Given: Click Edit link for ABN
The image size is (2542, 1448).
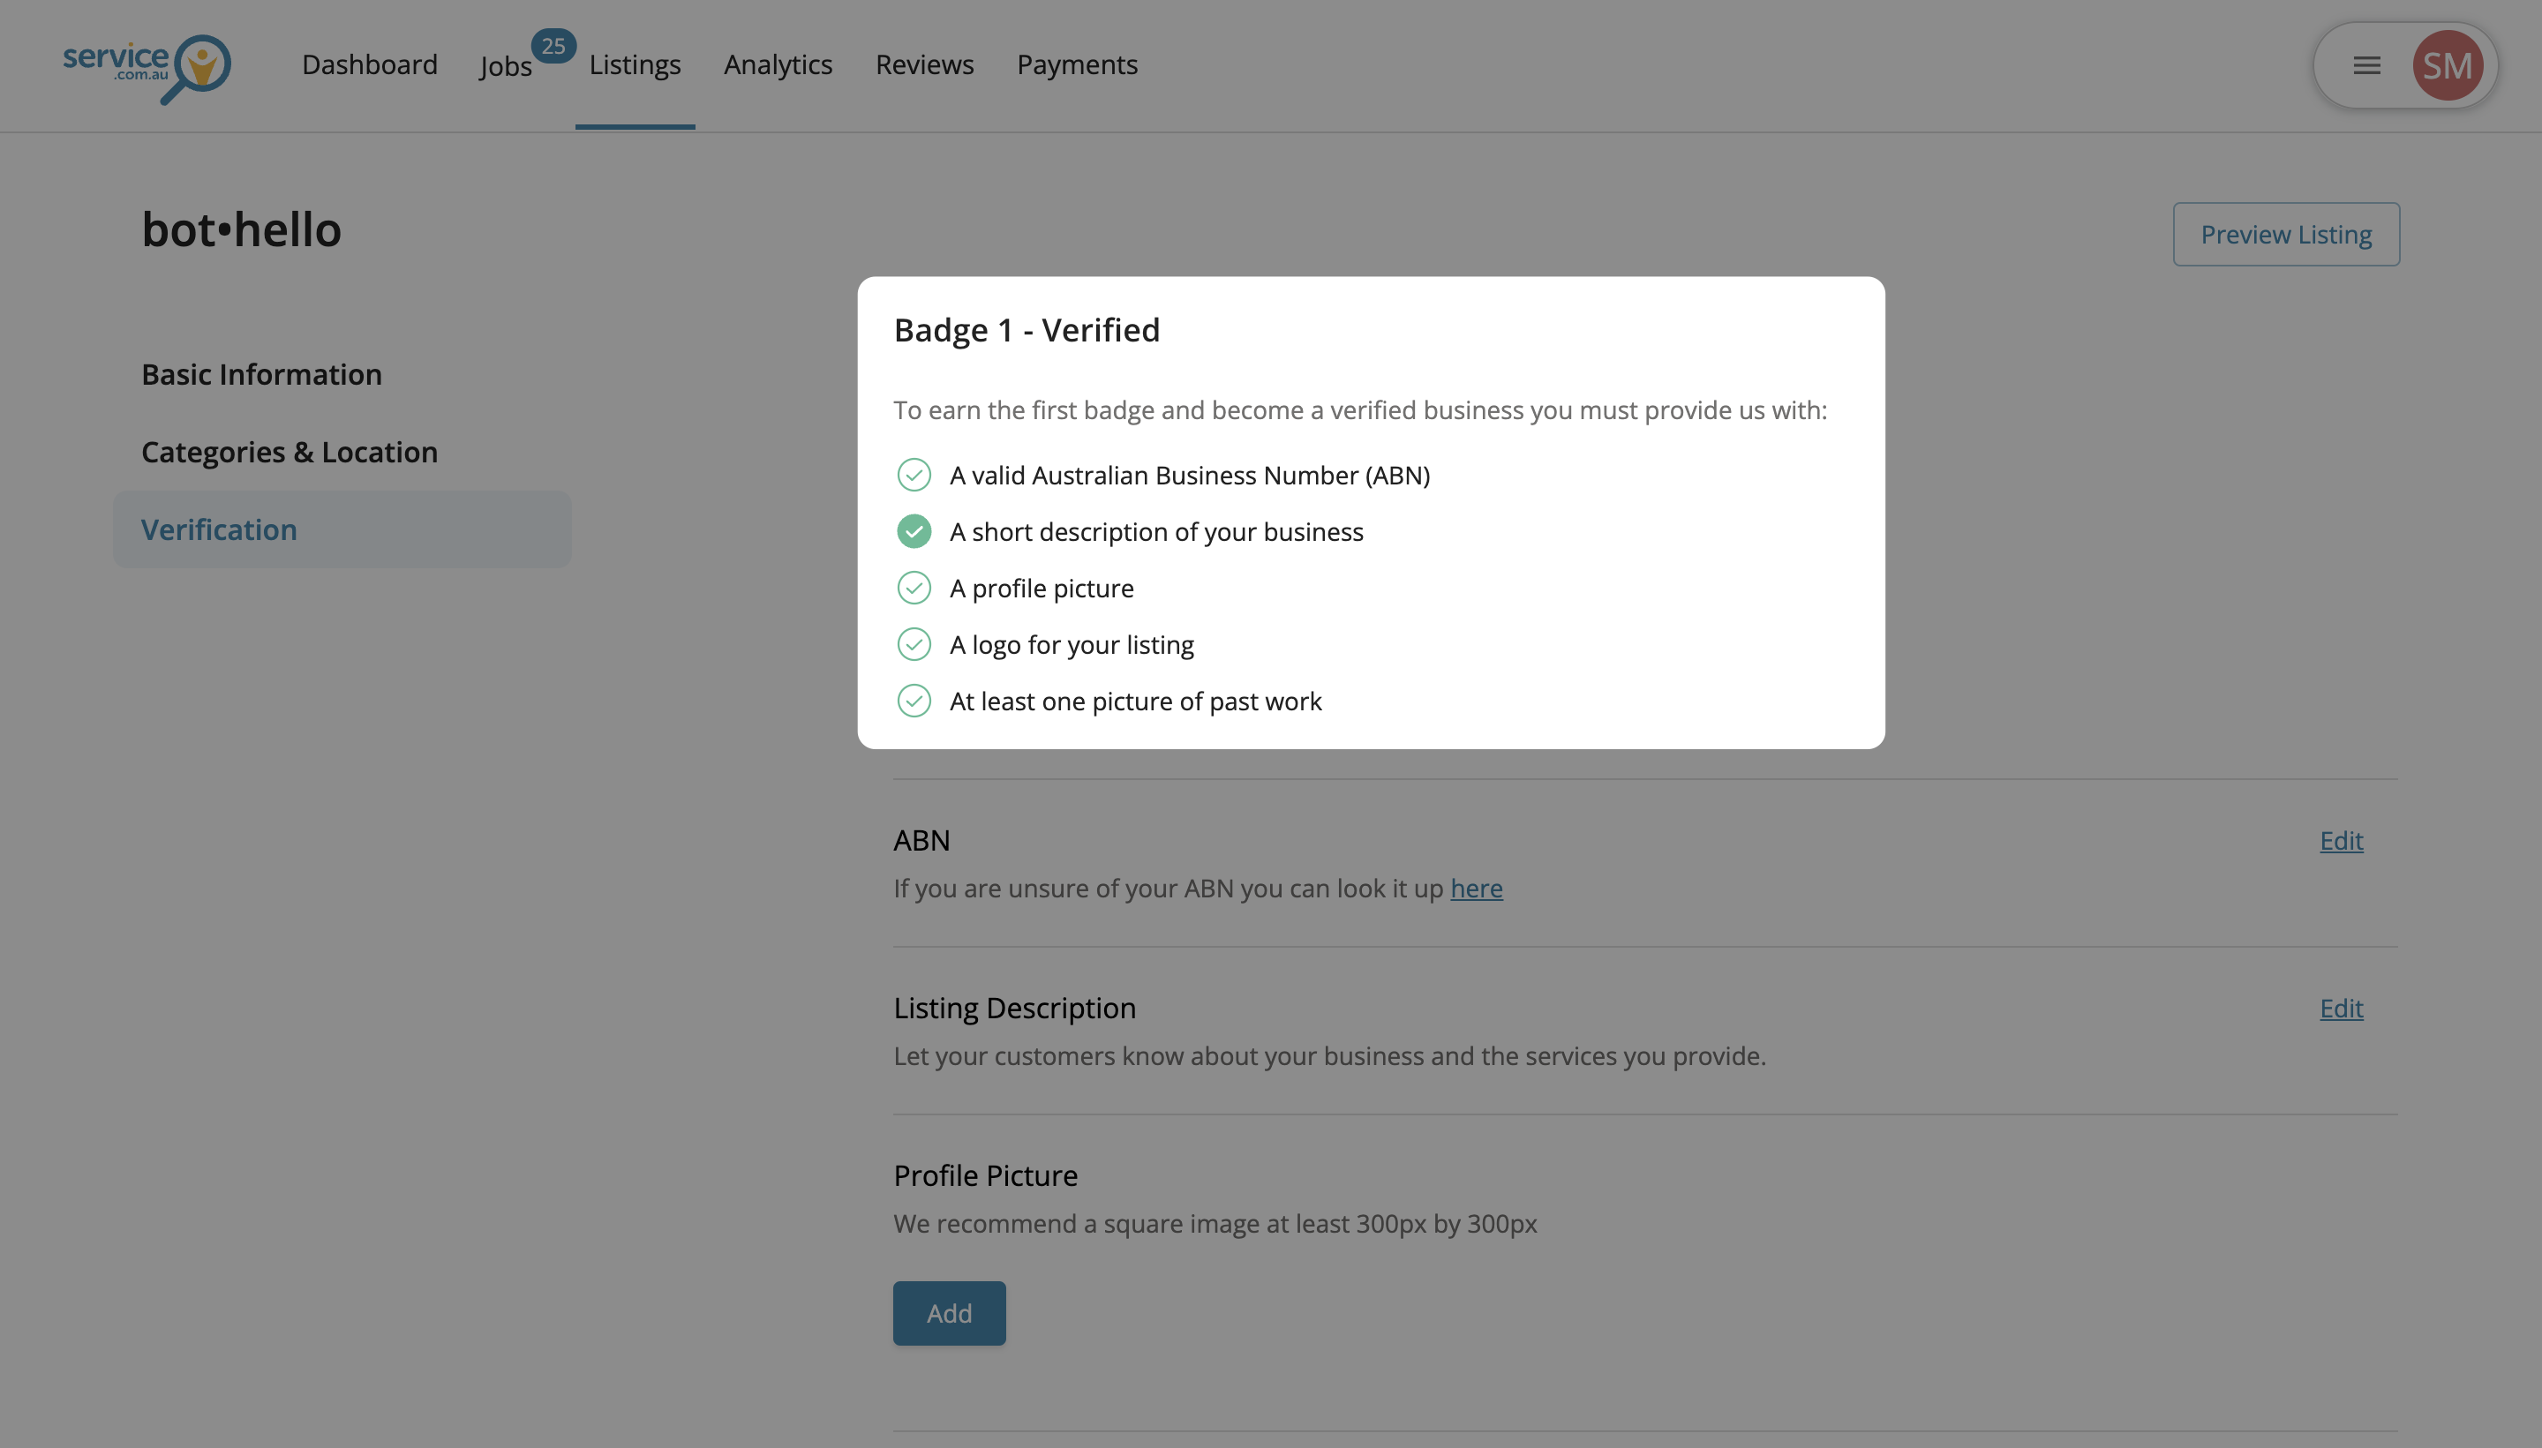Looking at the screenshot, I should point(2340,841).
